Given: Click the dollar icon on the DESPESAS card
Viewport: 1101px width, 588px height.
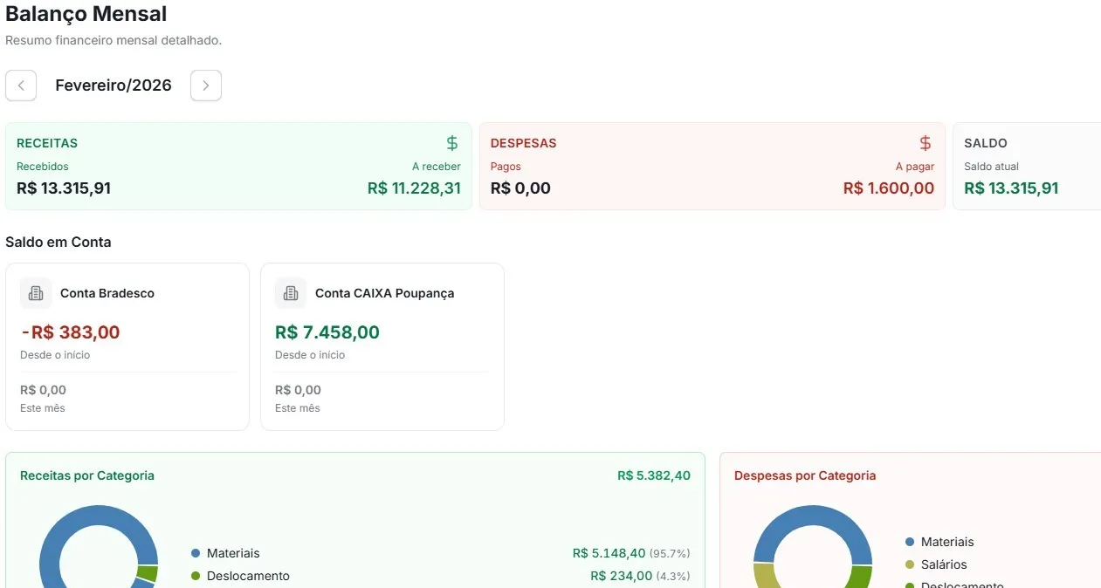Looking at the screenshot, I should click(925, 142).
